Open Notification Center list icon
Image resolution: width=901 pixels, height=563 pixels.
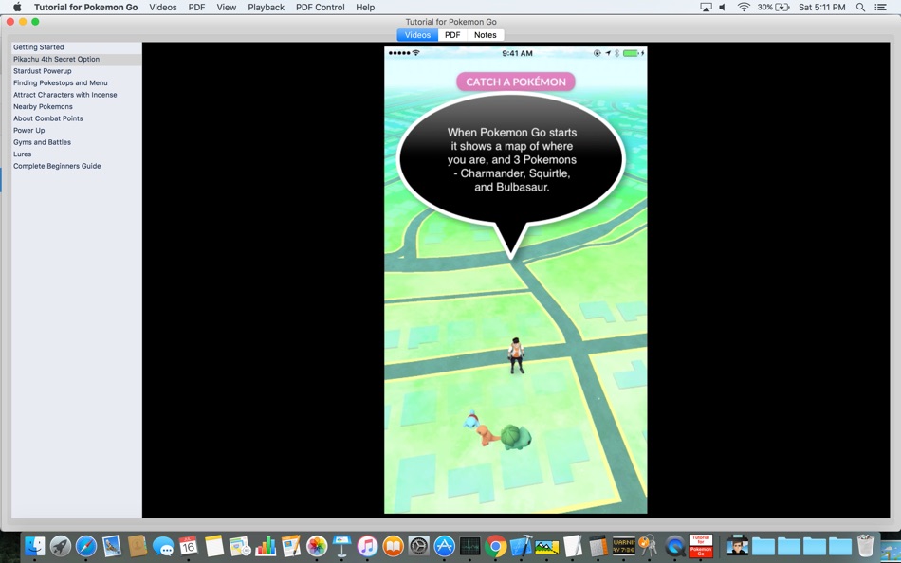click(x=880, y=7)
